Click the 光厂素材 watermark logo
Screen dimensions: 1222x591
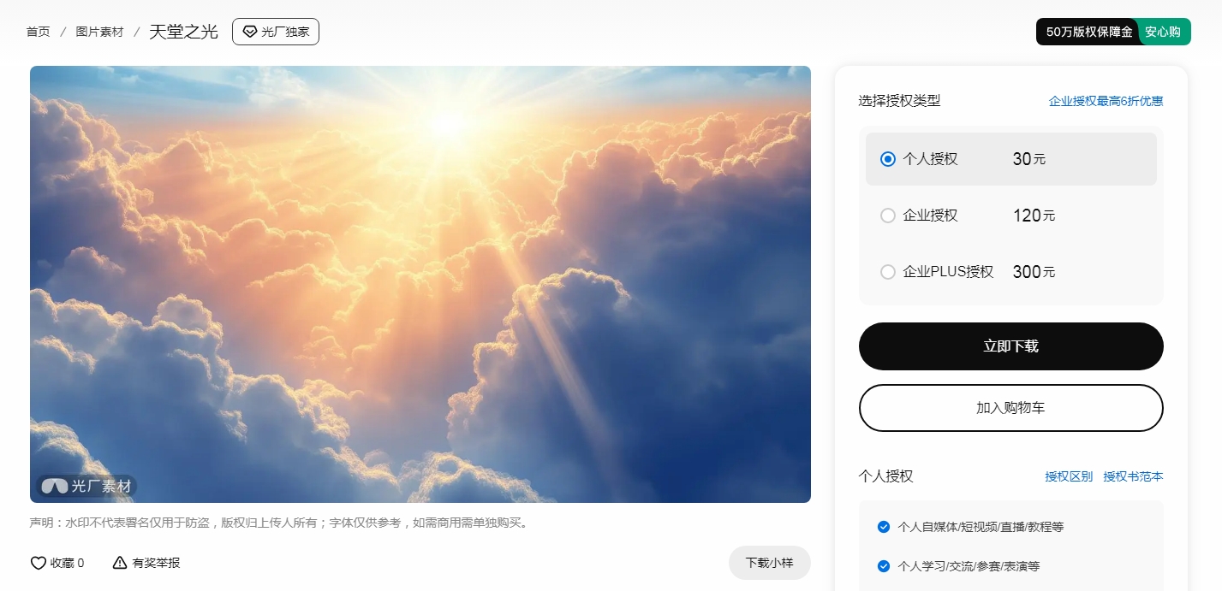pyautogui.click(x=86, y=486)
